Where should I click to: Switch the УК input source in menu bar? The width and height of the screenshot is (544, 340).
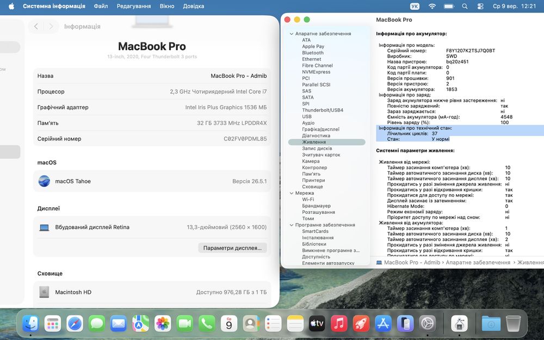click(415, 6)
